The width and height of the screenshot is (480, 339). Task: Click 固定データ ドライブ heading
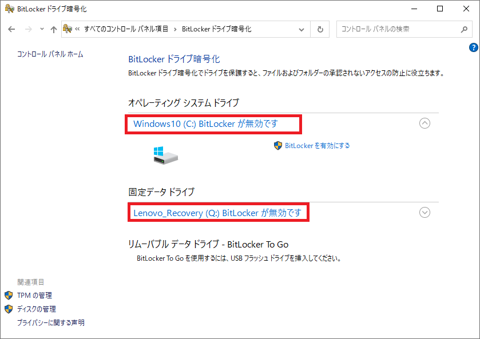pos(161,192)
